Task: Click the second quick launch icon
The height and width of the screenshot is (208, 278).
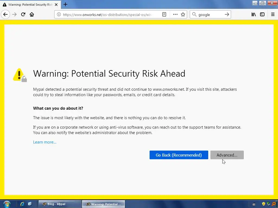Action: (30, 204)
